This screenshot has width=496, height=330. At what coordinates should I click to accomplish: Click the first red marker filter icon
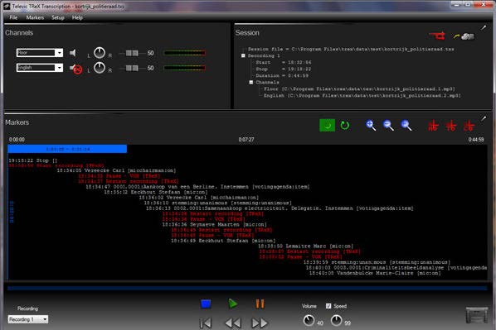433,126
